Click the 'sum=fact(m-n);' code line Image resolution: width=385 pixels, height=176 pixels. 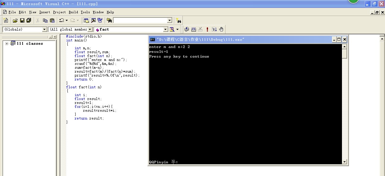point(89,68)
